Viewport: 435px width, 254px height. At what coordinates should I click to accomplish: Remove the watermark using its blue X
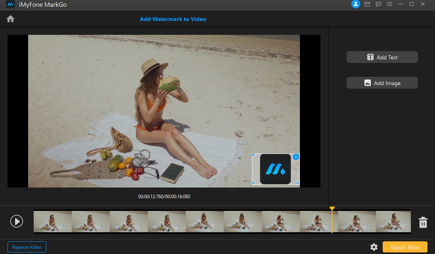coord(296,157)
